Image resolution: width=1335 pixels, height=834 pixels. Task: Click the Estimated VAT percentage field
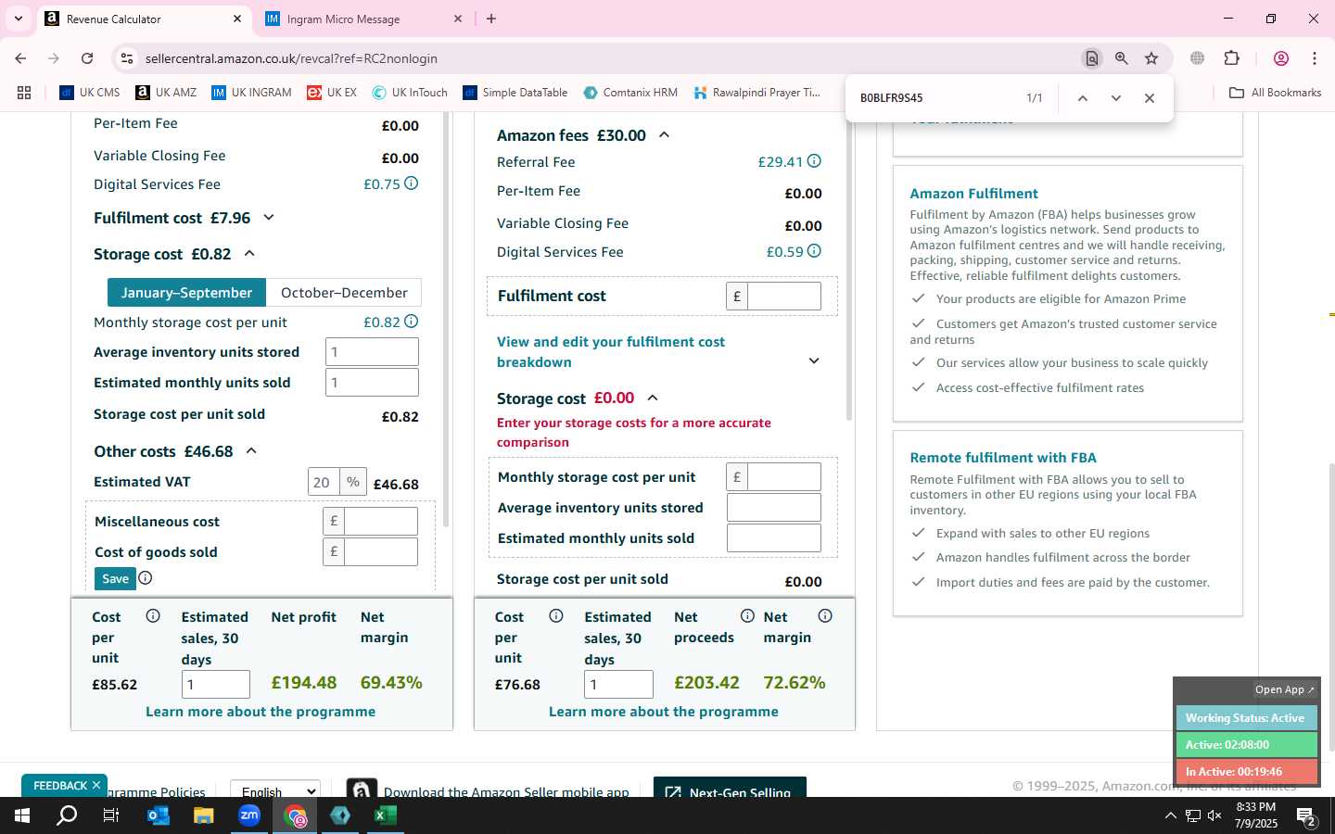pos(324,482)
